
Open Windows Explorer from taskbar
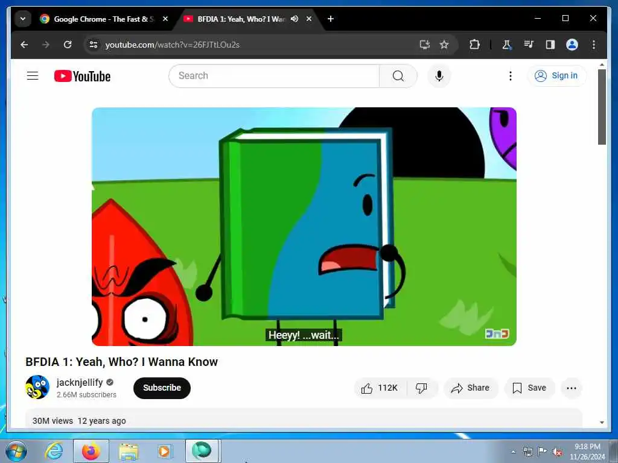[129, 452]
